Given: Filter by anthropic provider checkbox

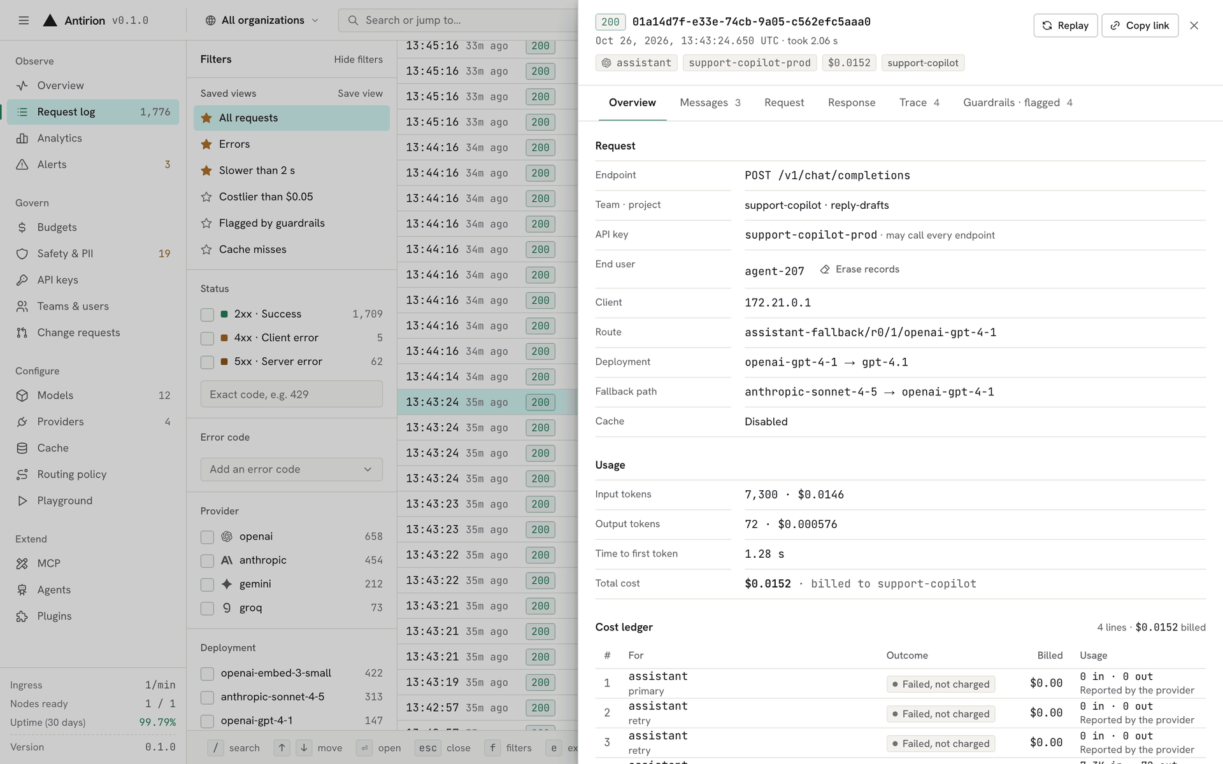Looking at the screenshot, I should tap(207, 561).
